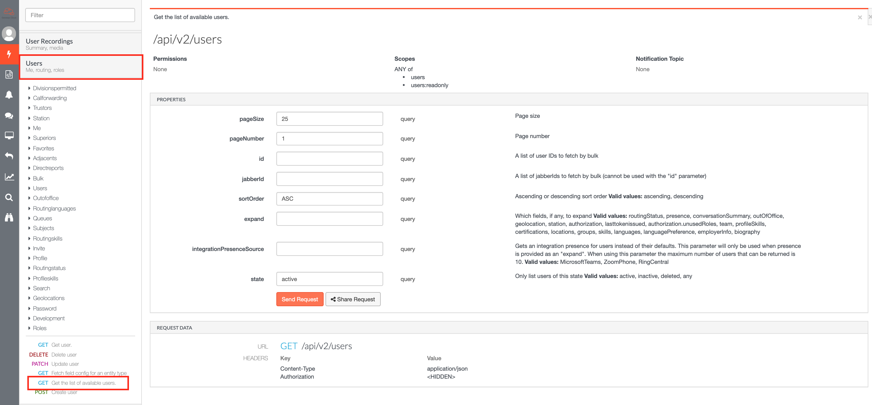Expand the Geolocations tree node
The height and width of the screenshot is (405, 872).
click(49, 298)
